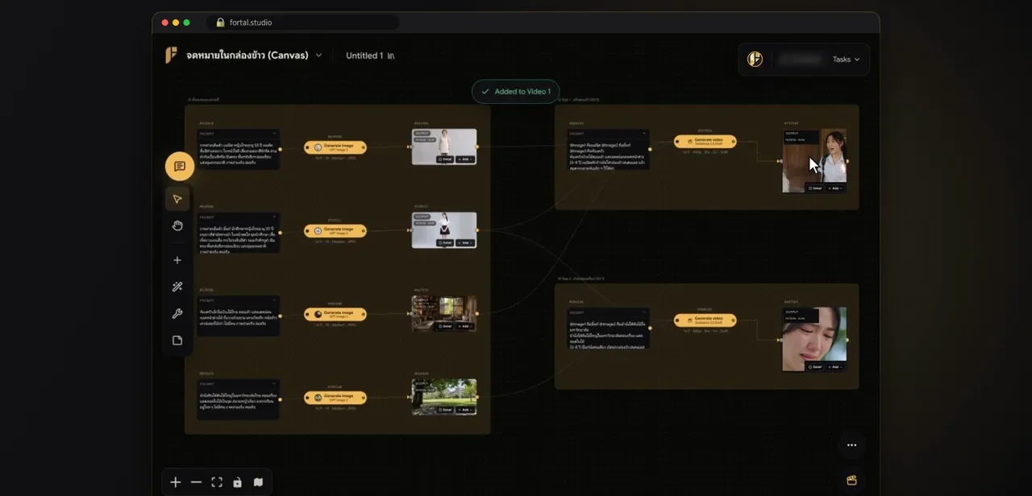Collapse the upper video prompt node chevron
The image size is (1032, 496).
(644, 134)
